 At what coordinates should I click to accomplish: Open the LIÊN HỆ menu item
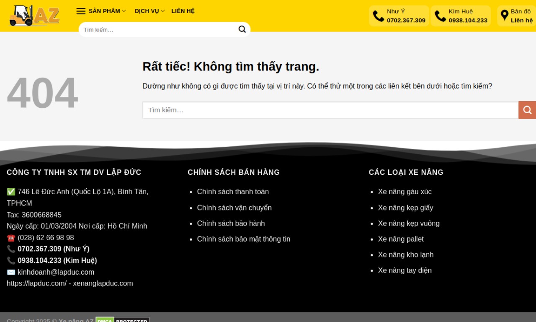[x=183, y=11]
